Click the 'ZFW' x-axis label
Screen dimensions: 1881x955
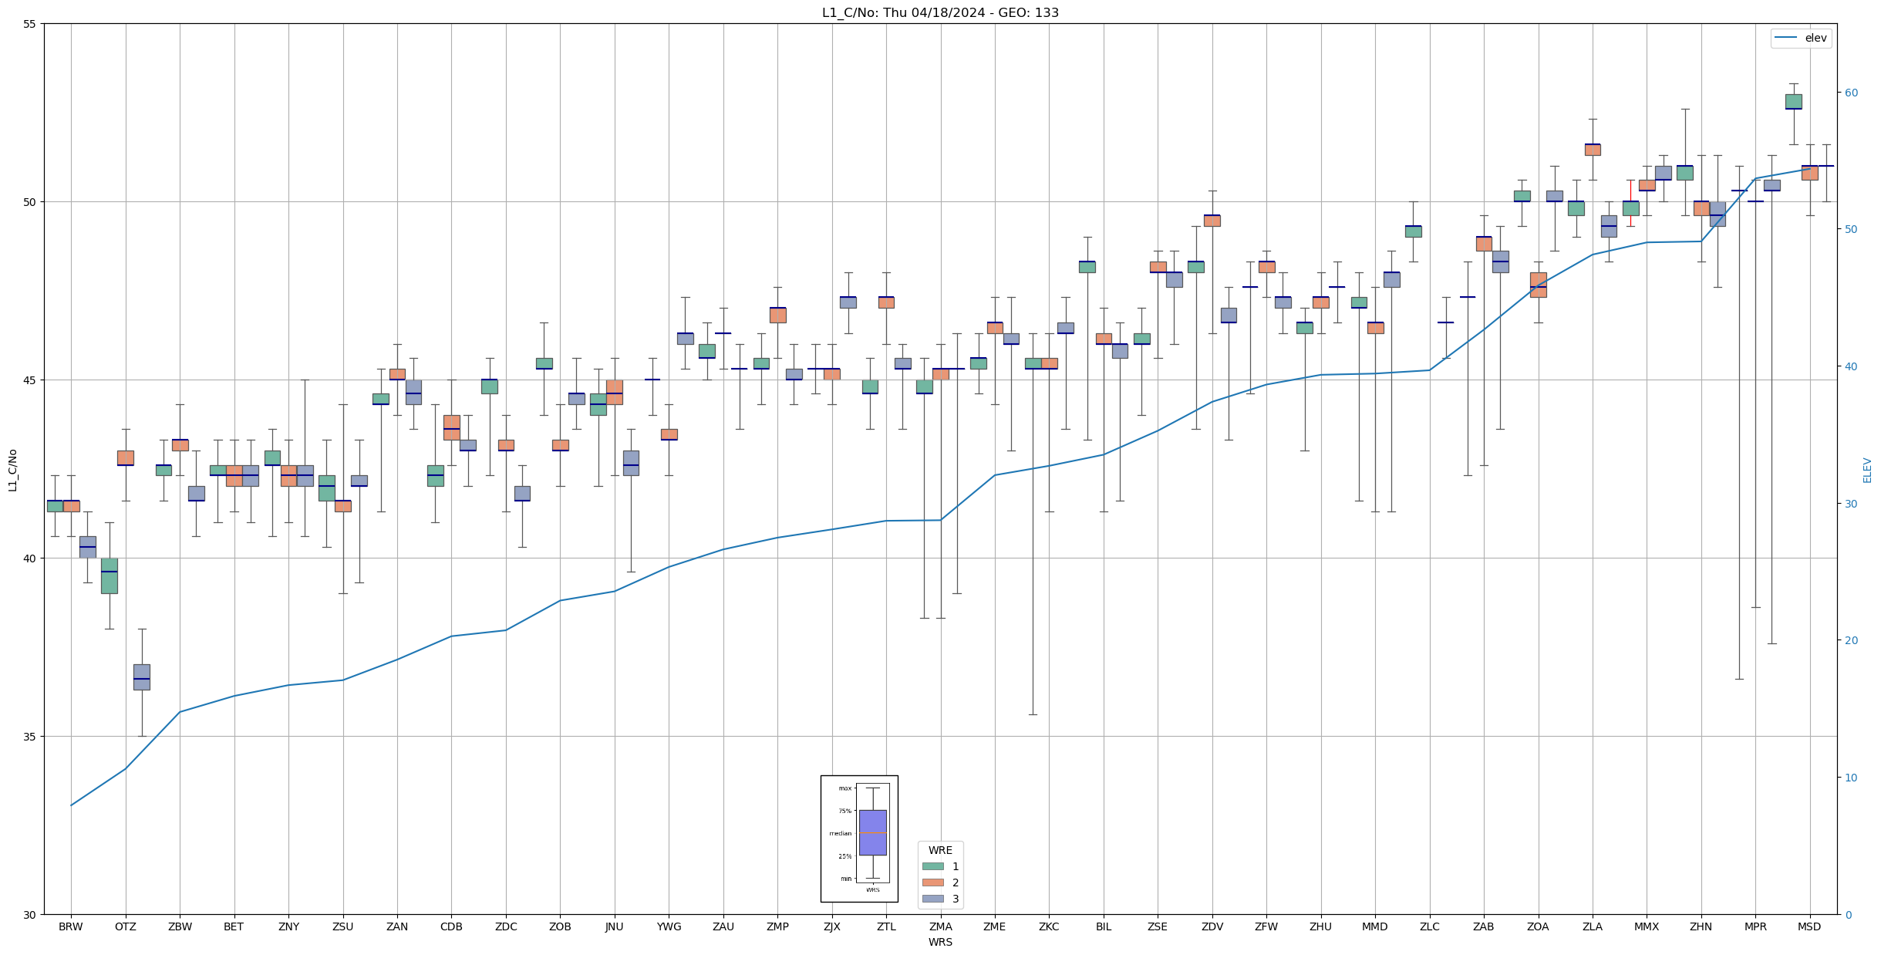[x=1266, y=926]
